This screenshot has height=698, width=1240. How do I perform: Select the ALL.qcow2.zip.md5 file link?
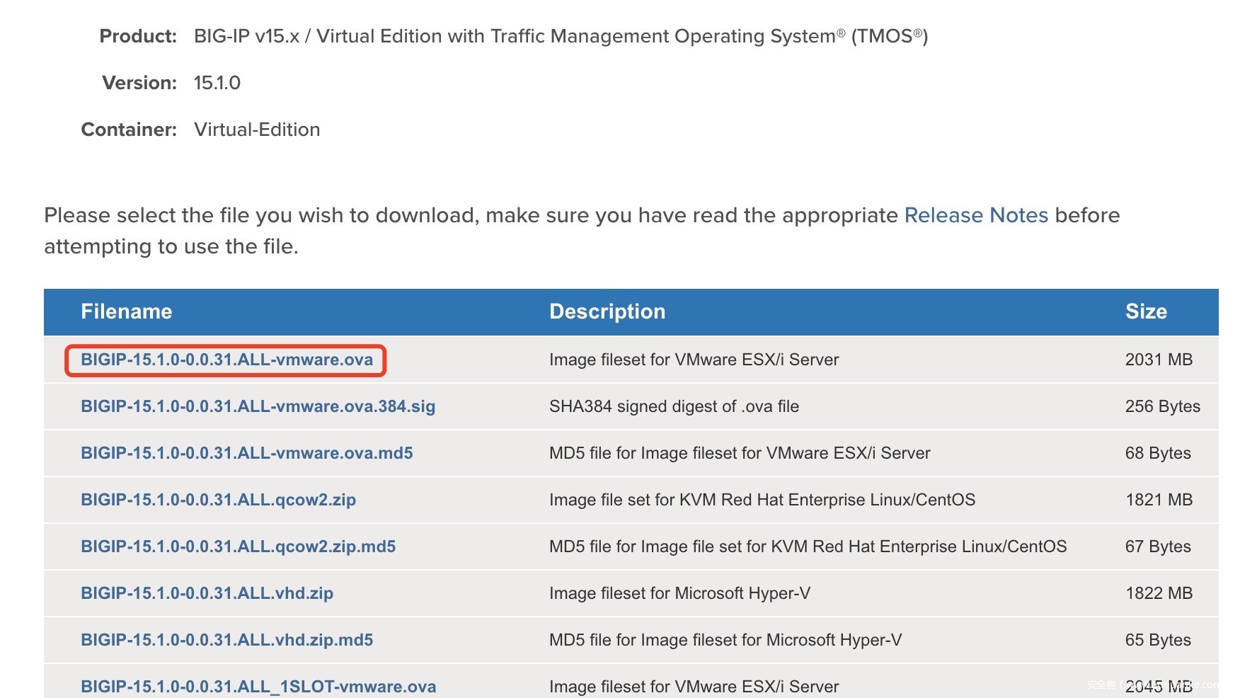238,547
